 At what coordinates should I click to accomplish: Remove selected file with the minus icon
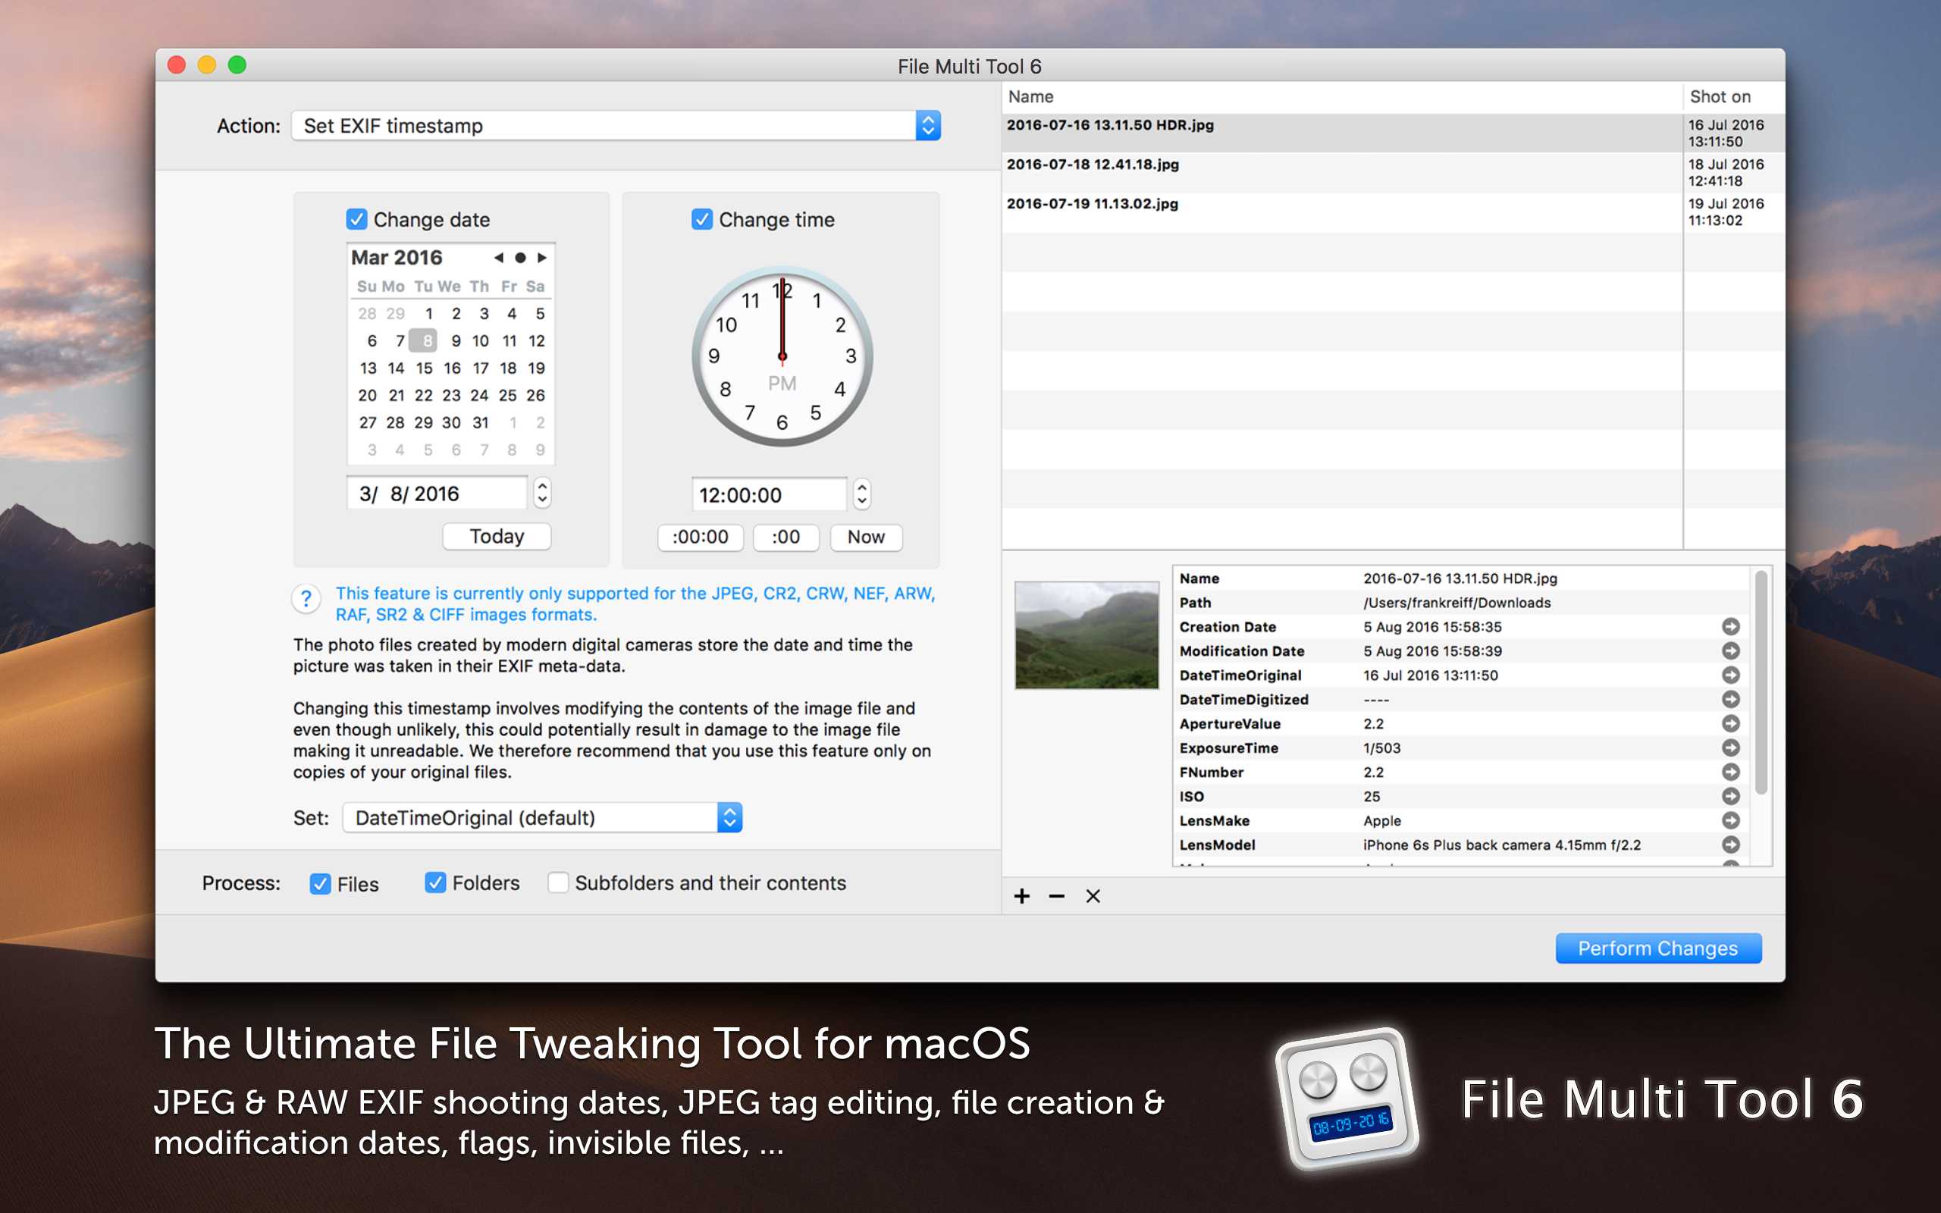(1057, 896)
